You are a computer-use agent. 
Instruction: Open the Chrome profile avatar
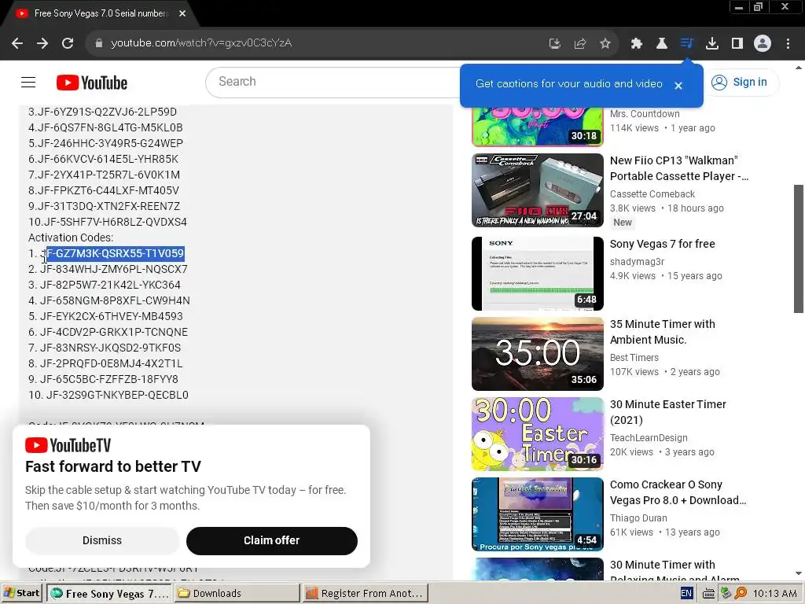(763, 44)
